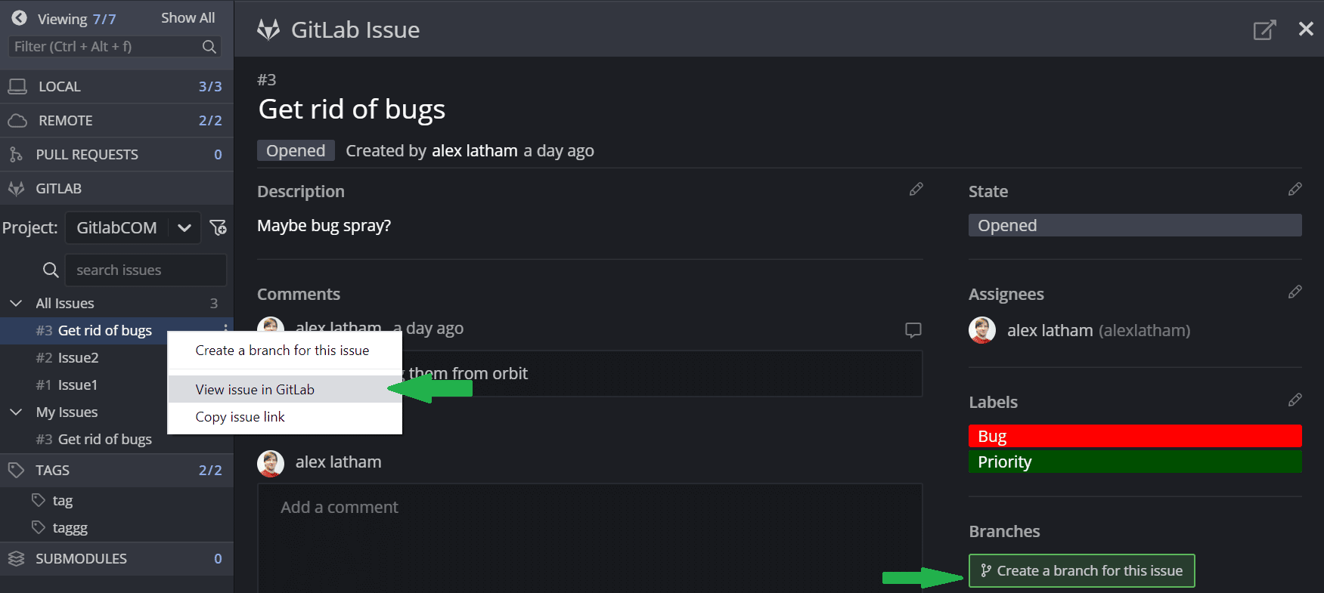Screen dimensions: 1324x593
Task: Click the comment reply bubble icon
Action: (913, 330)
